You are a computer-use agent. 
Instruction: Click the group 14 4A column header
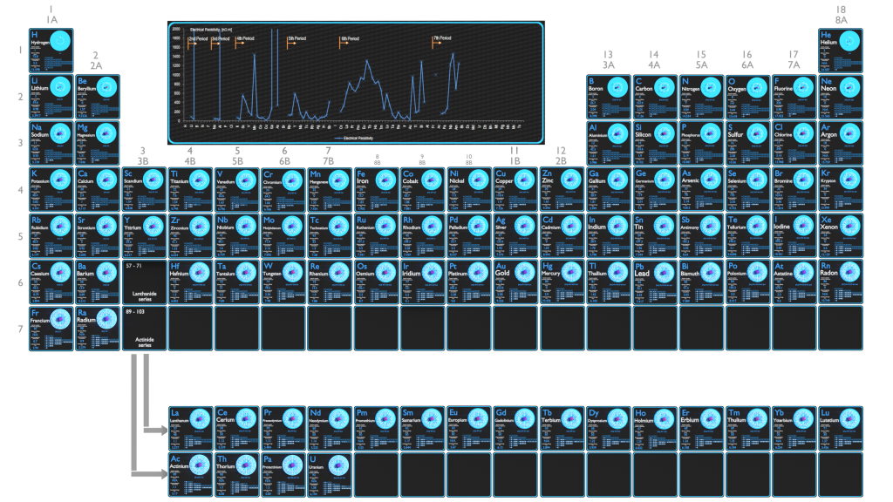pos(655,59)
